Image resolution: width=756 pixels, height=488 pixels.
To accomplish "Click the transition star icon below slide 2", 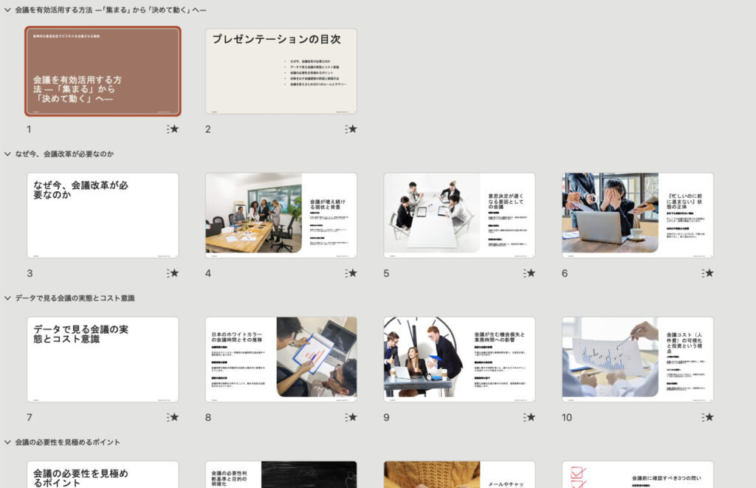I will pyautogui.click(x=351, y=129).
